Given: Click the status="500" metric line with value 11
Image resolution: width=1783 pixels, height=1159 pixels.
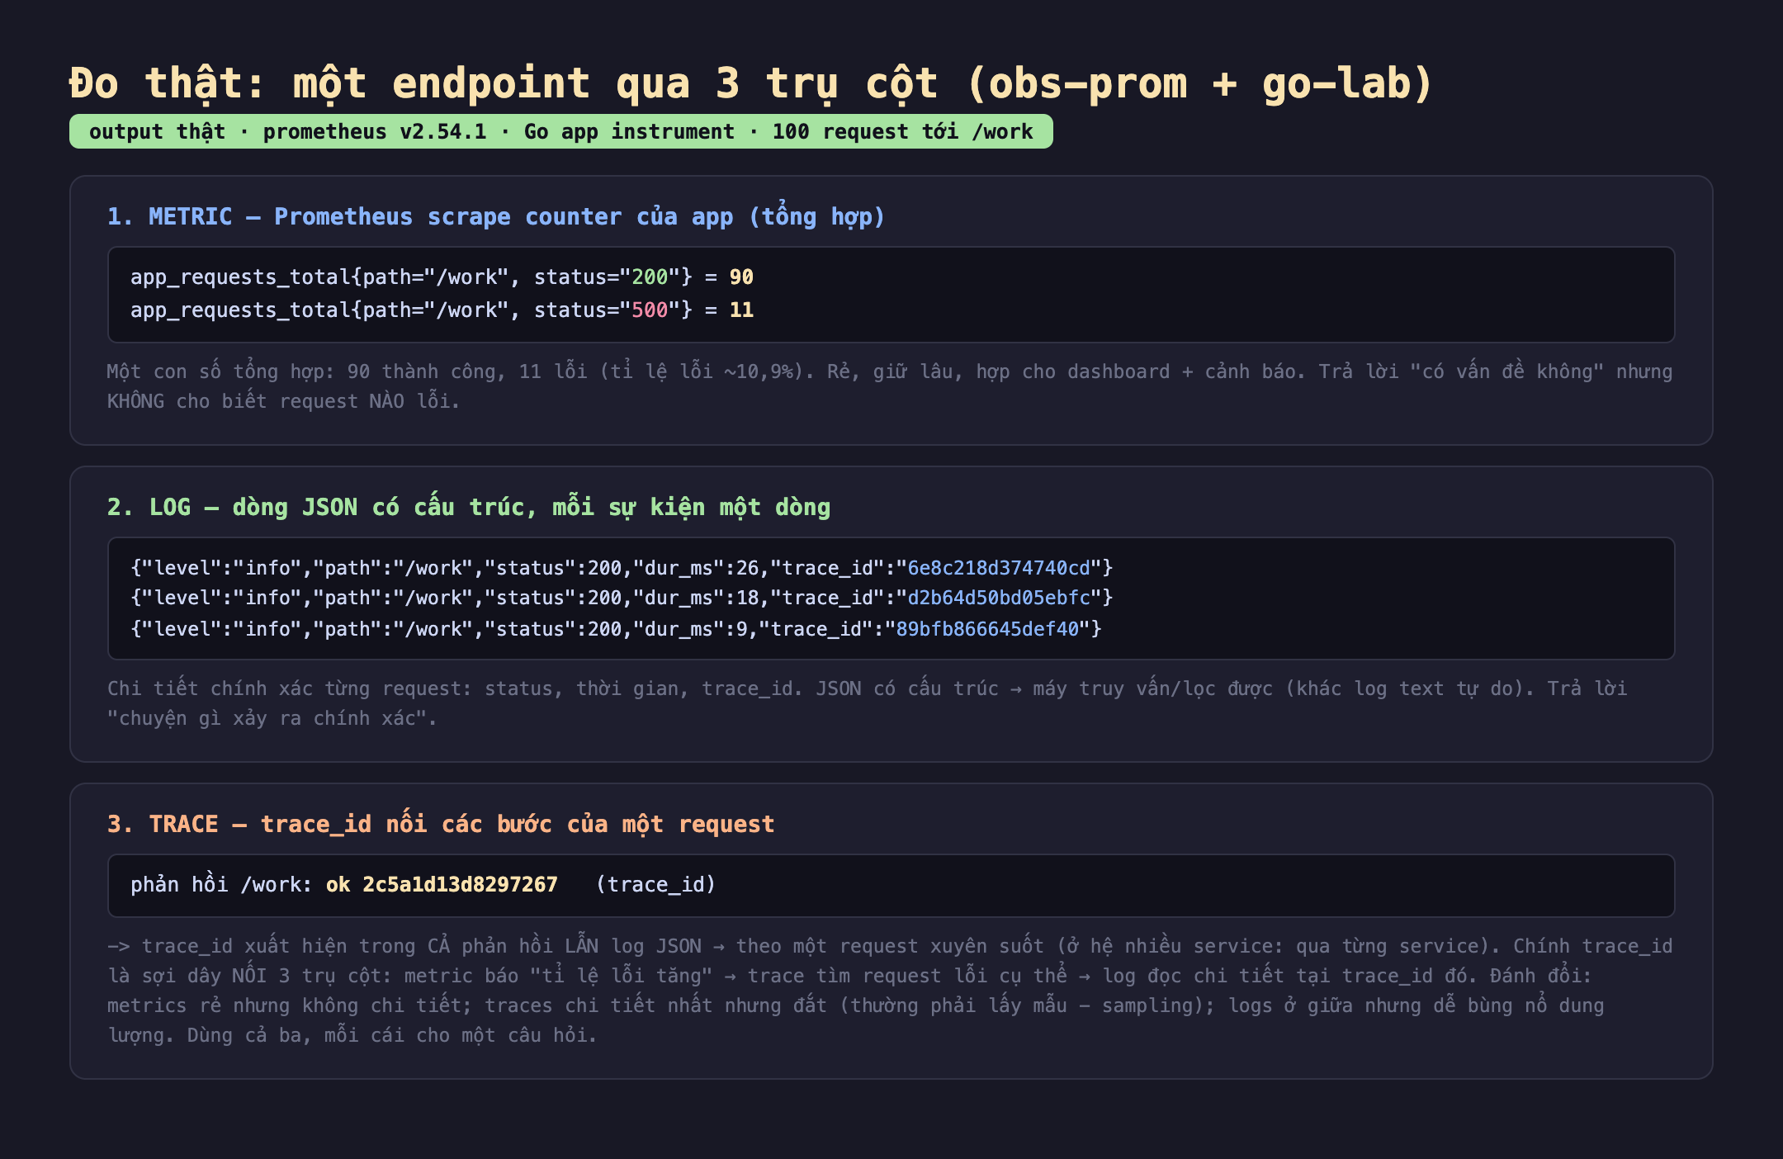Looking at the screenshot, I should [x=442, y=310].
